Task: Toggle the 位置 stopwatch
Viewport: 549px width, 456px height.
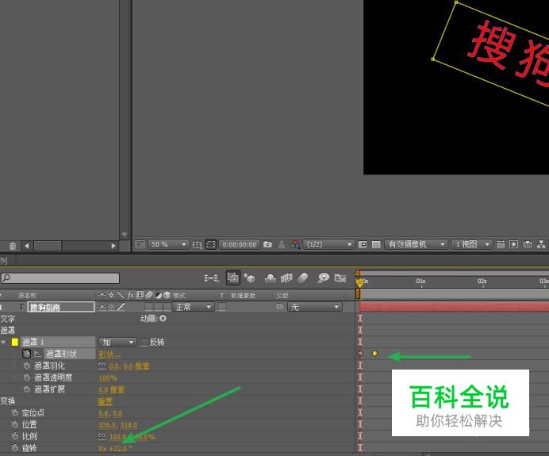Action: pos(15,424)
